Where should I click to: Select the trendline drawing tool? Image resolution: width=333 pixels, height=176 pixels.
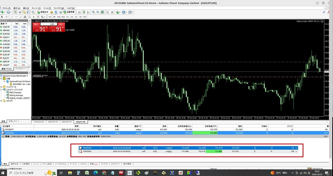pyautogui.click(x=21, y=17)
